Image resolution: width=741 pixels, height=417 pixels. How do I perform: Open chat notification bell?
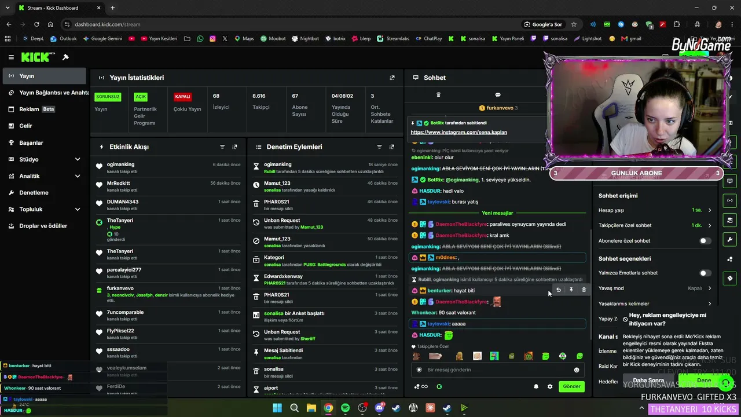click(x=536, y=387)
